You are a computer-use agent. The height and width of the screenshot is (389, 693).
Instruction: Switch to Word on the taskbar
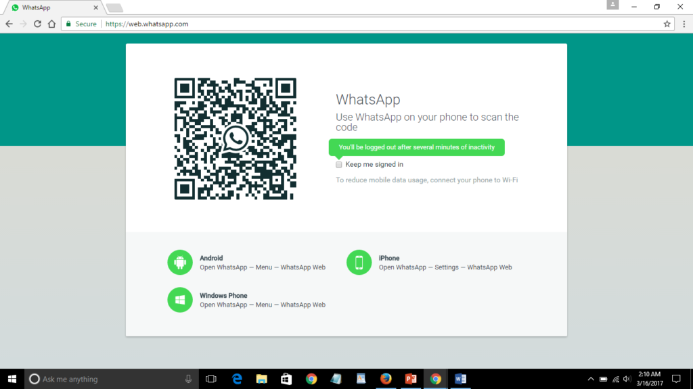pyautogui.click(x=460, y=379)
